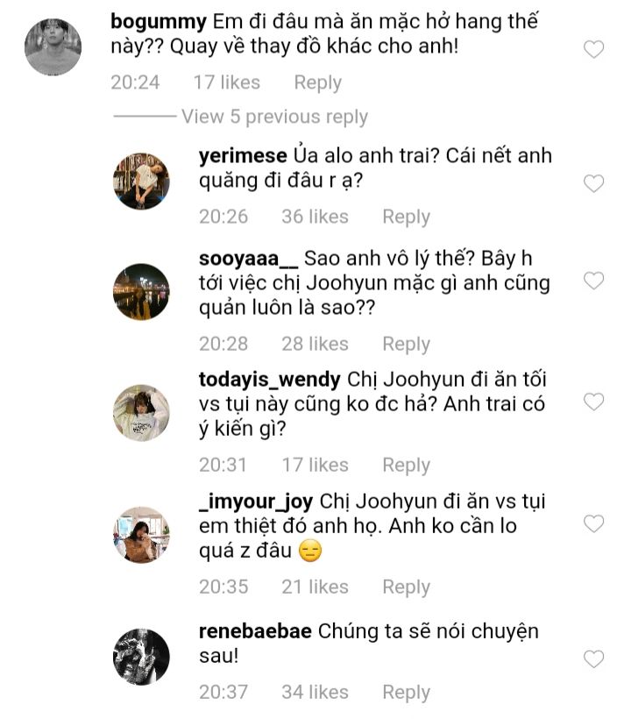Like yerimese's reply with the heart icon
The width and height of the screenshot is (631, 719).
(593, 183)
